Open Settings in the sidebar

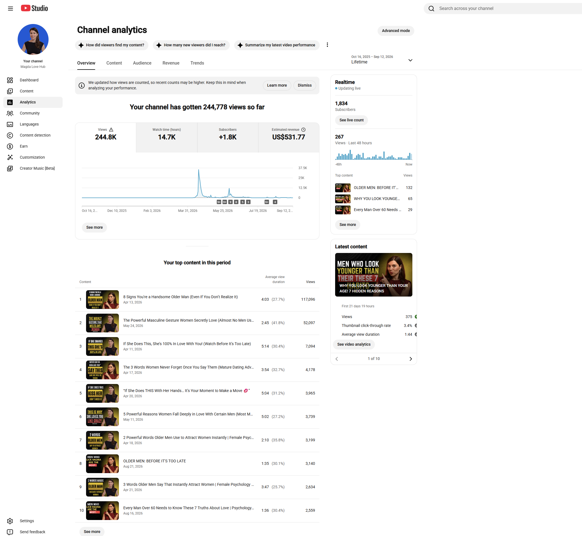(33, 521)
